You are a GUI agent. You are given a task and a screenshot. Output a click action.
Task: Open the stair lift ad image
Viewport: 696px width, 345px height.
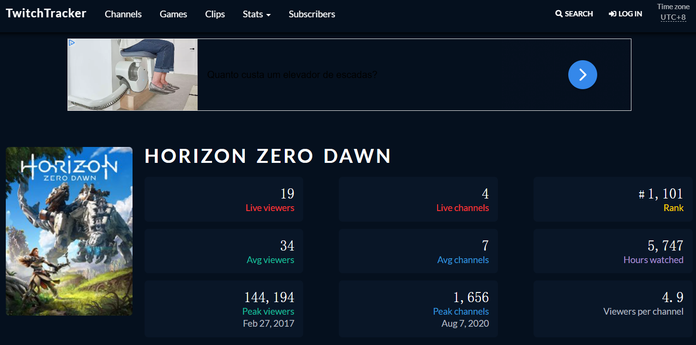tap(133, 75)
